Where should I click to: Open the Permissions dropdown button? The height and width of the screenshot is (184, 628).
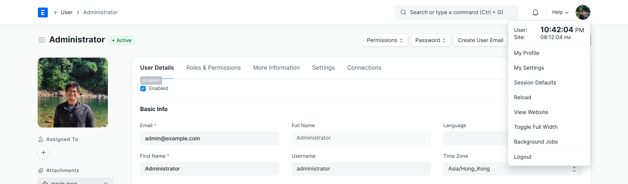coord(385,40)
